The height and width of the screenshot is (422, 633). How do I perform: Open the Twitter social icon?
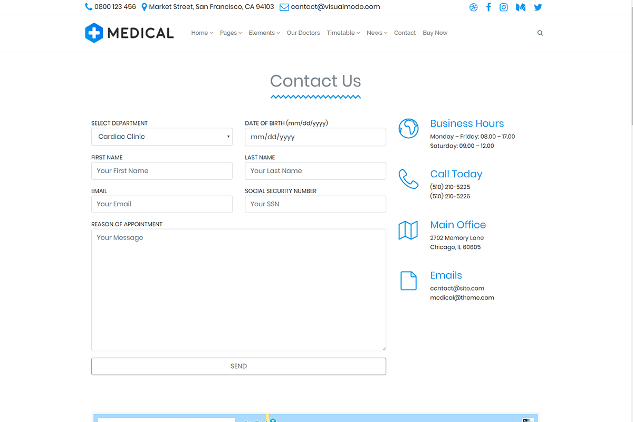[x=538, y=7]
